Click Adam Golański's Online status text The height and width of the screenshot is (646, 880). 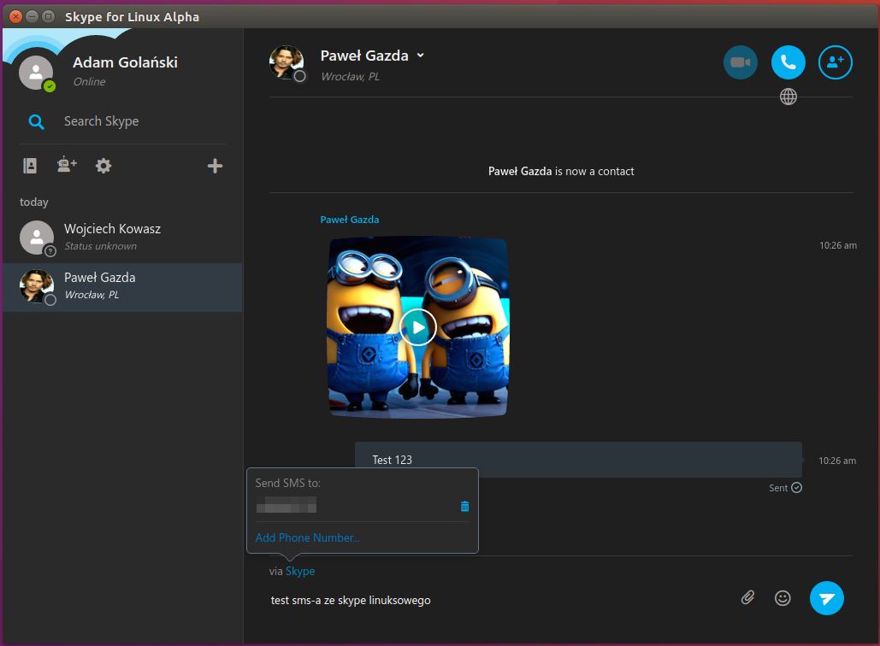pyautogui.click(x=89, y=82)
